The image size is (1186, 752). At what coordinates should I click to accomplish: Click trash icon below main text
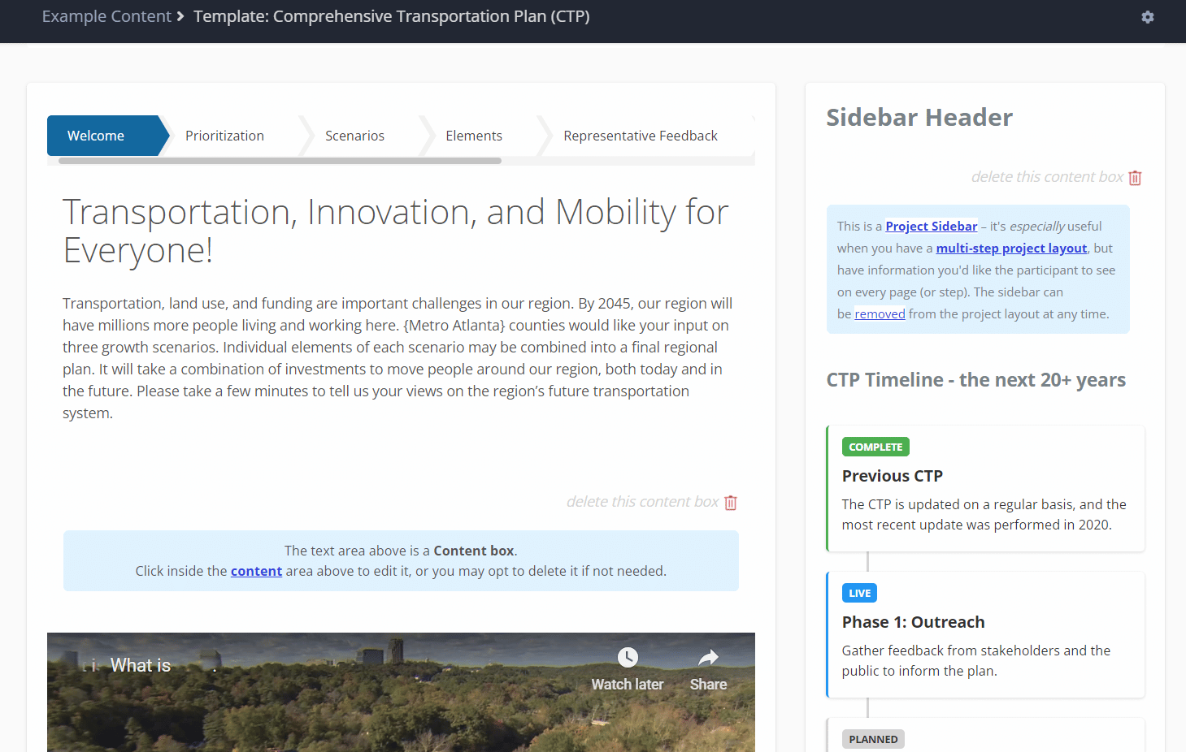(730, 503)
